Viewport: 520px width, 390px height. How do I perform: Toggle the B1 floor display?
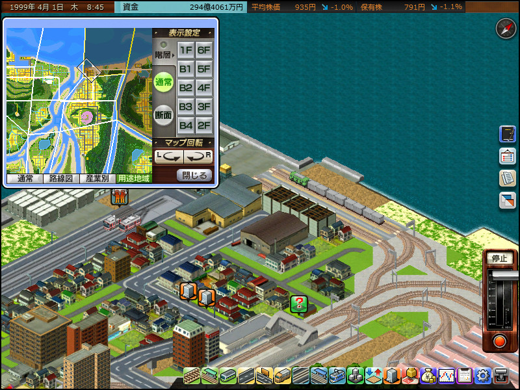point(186,69)
